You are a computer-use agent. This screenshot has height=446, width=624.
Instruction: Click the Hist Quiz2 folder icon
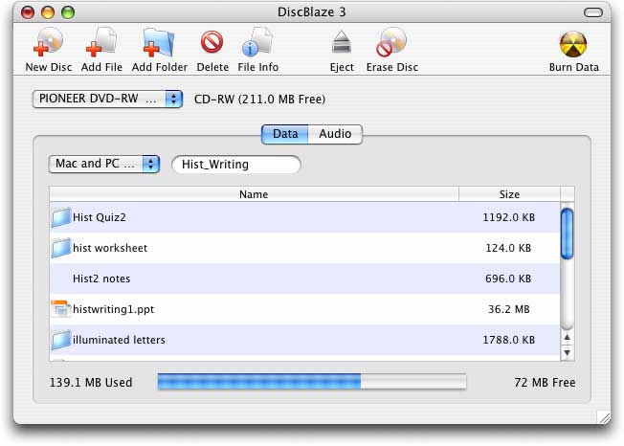click(x=61, y=217)
